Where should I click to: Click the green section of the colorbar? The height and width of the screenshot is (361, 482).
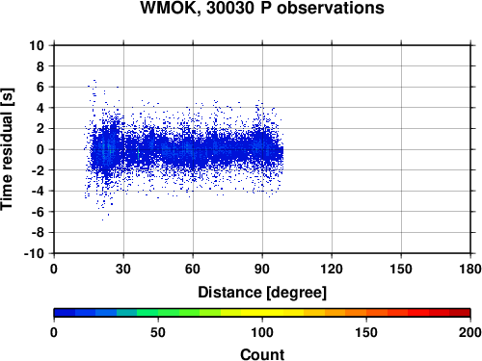(x=157, y=313)
